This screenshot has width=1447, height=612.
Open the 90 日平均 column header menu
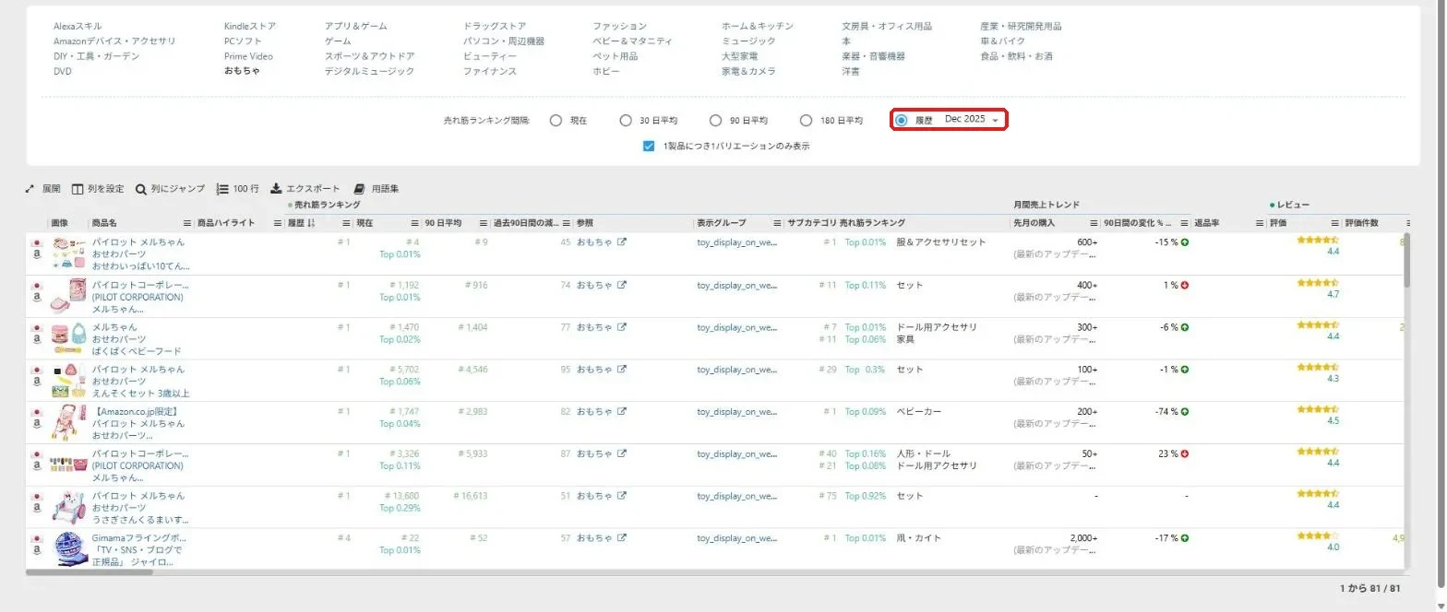[x=483, y=223]
